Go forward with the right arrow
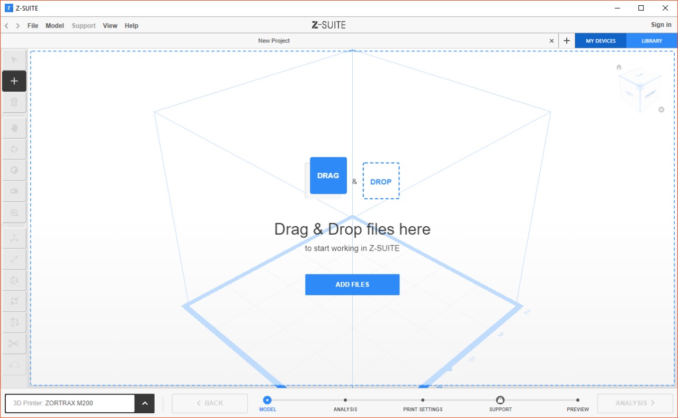 pyautogui.click(x=18, y=25)
